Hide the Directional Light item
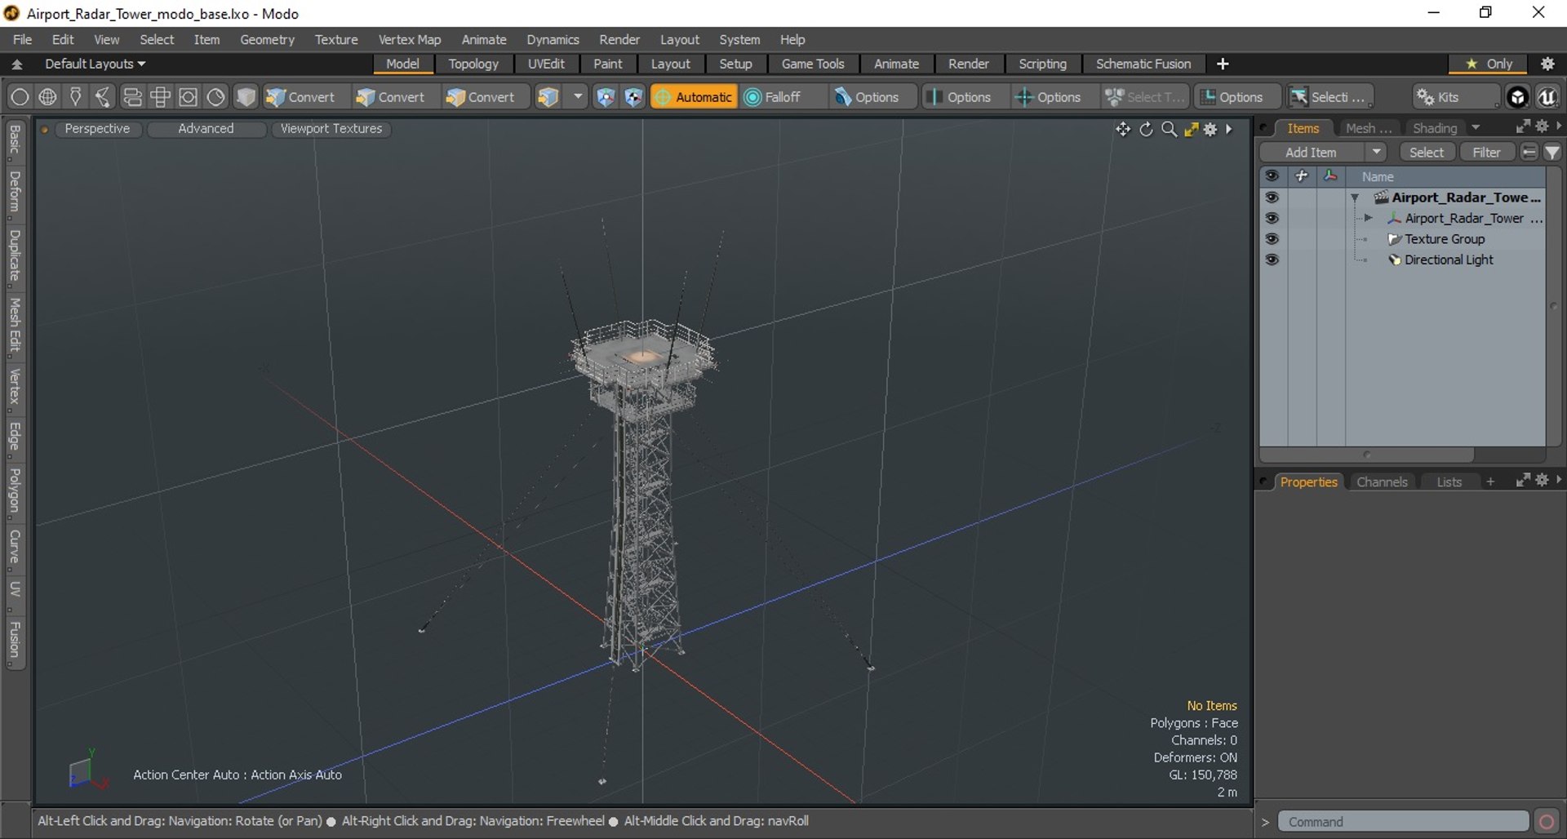 pyautogui.click(x=1272, y=260)
